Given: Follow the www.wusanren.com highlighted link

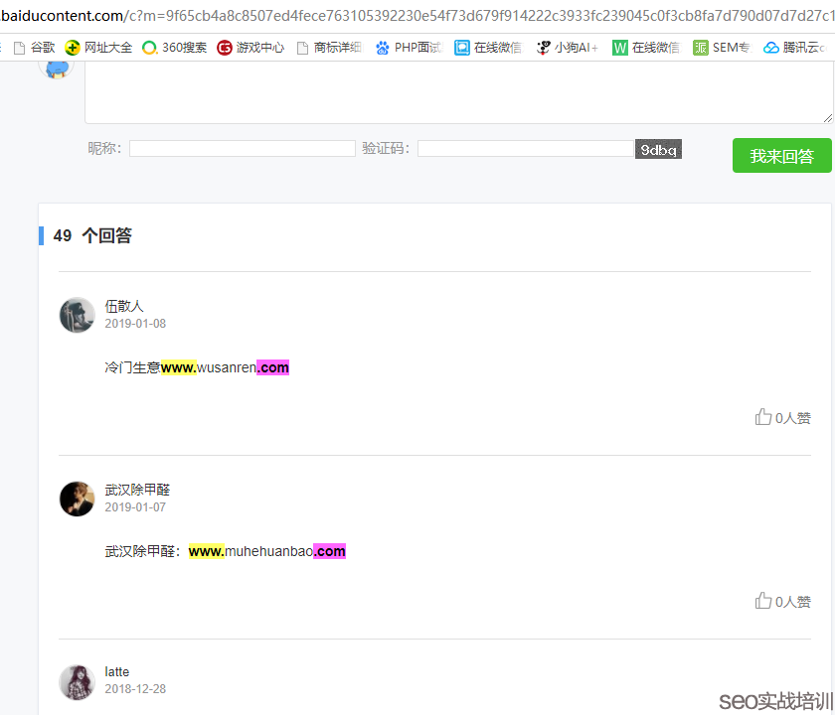Looking at the screenshot, I should tap(225, 367).
